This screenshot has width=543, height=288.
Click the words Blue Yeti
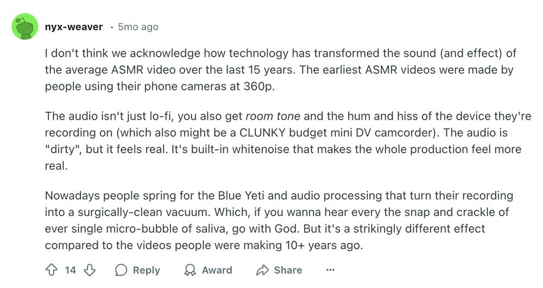[241, 195]
